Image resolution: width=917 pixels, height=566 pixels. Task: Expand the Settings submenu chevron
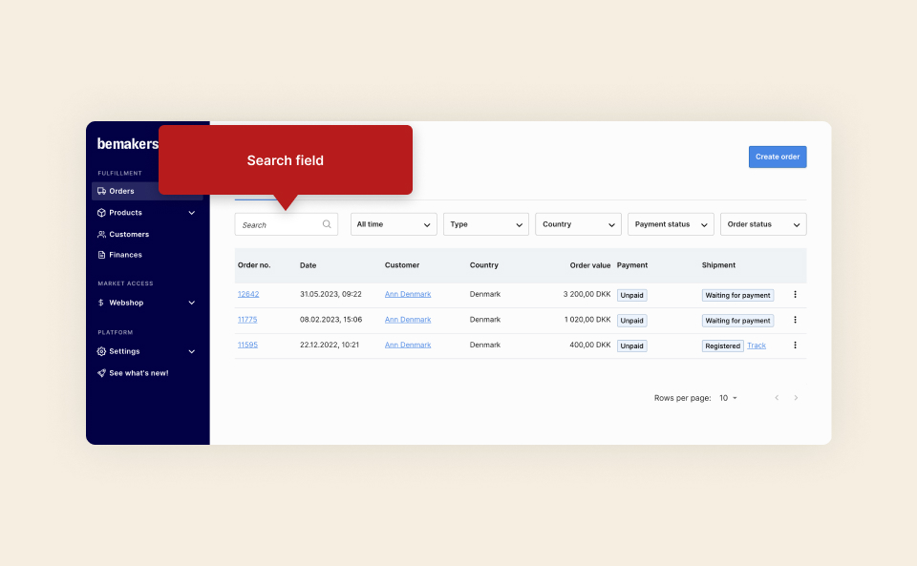(192, 351)
